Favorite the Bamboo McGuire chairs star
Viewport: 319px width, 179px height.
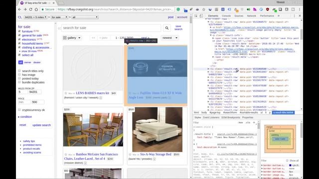click(x=66, y=155)
